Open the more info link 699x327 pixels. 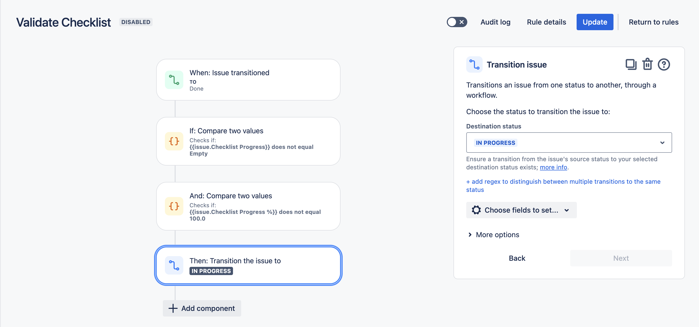coord(554,167)
